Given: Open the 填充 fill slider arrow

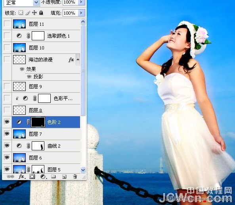Looking at the screenshot, I should click(82, 13).
